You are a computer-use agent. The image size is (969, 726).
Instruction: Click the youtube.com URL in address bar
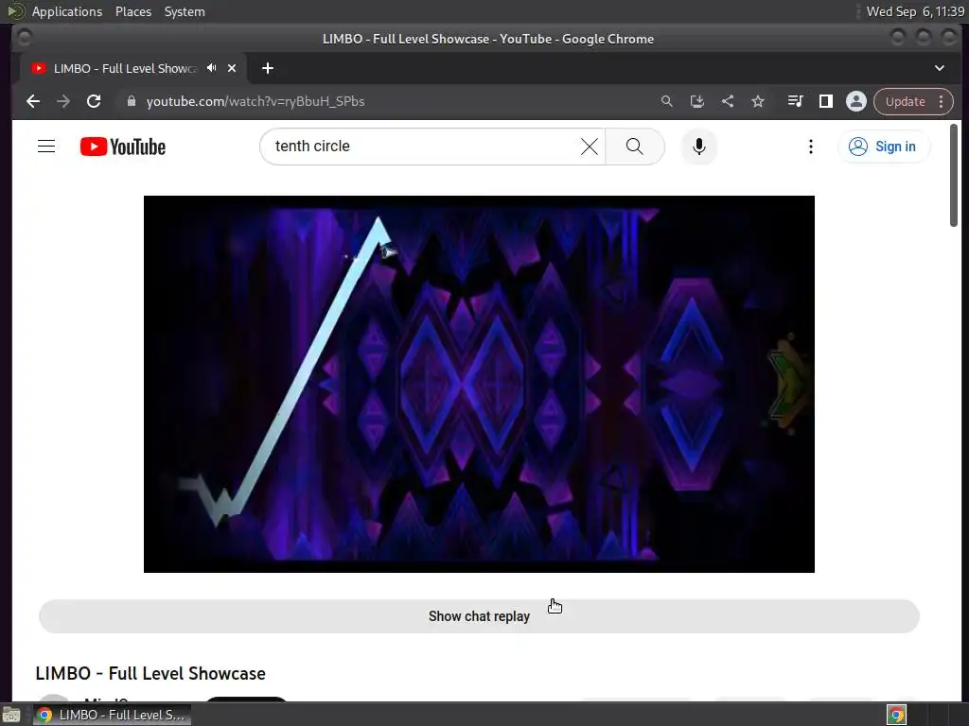click(x=255, y=101)
